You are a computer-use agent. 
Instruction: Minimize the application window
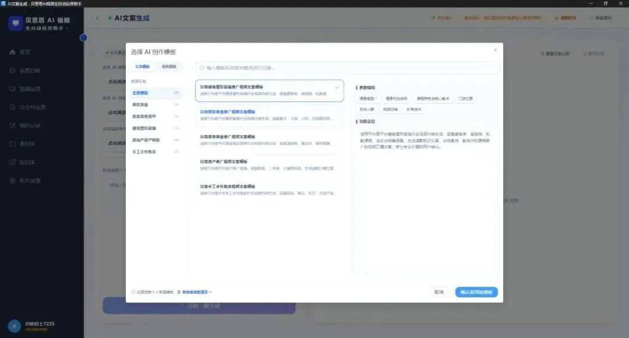click(x=591, y=3)
